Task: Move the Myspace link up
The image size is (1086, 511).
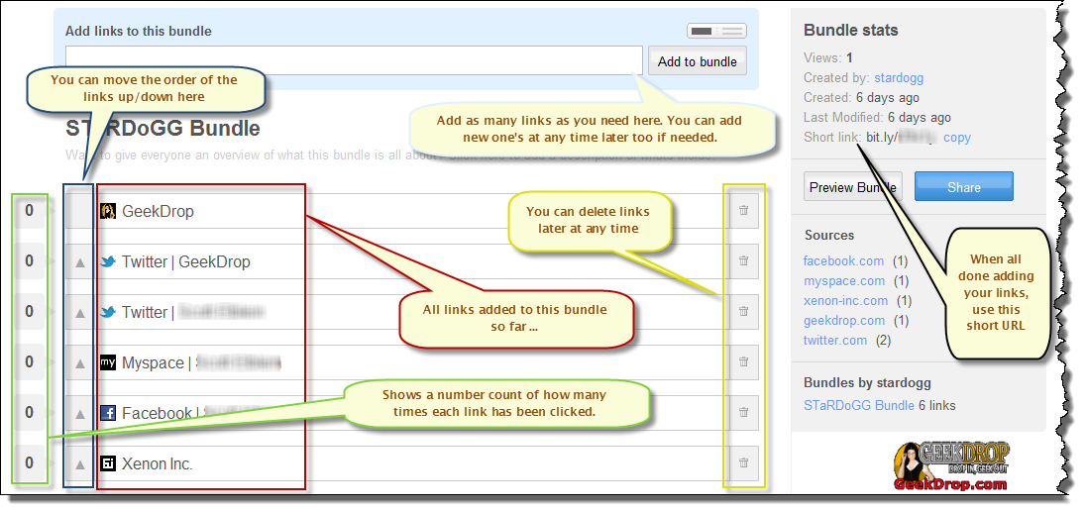Action: (79, 362)
